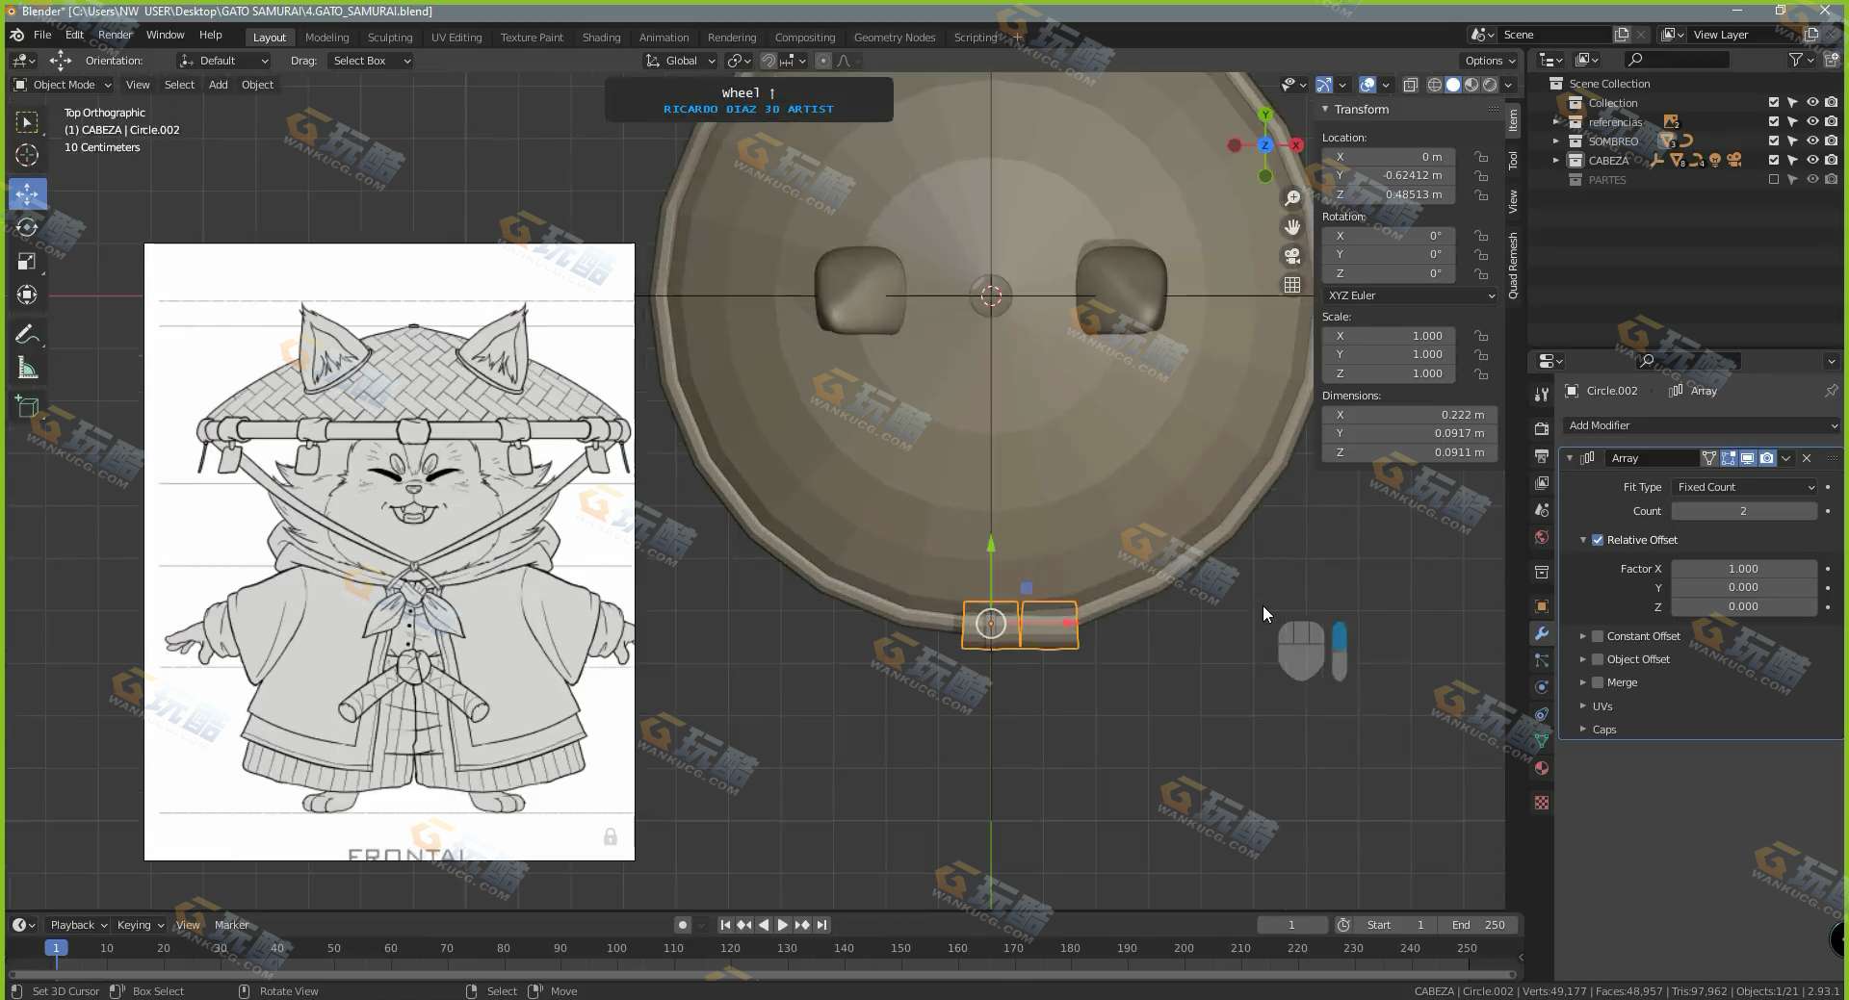Open the Output properties tab
This screenshot has height=1000, width=1849.
[x=1542, y=456]
